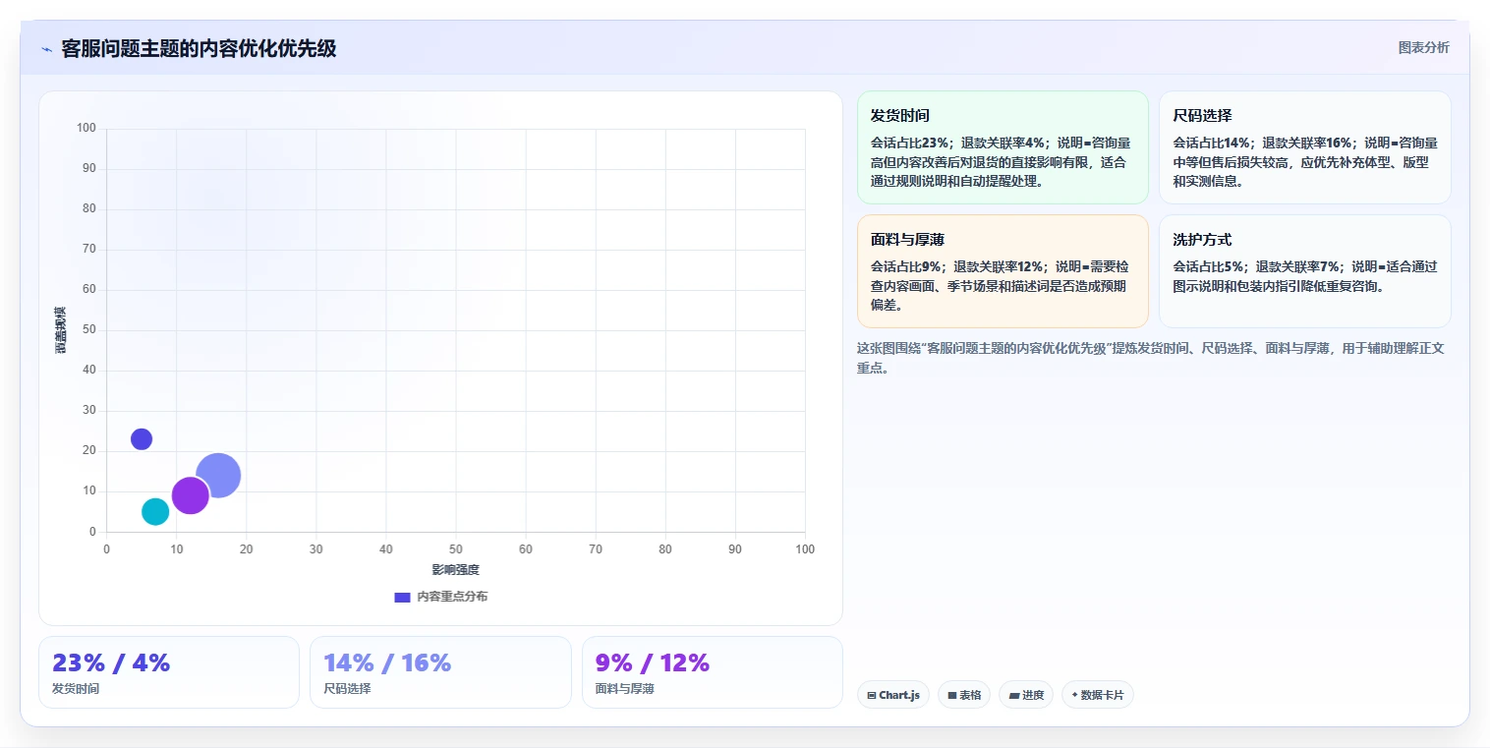Click the x-axis tick label 50
Image resolution: width=1490 pixels, height=748 pixels.
pos(456,549)
